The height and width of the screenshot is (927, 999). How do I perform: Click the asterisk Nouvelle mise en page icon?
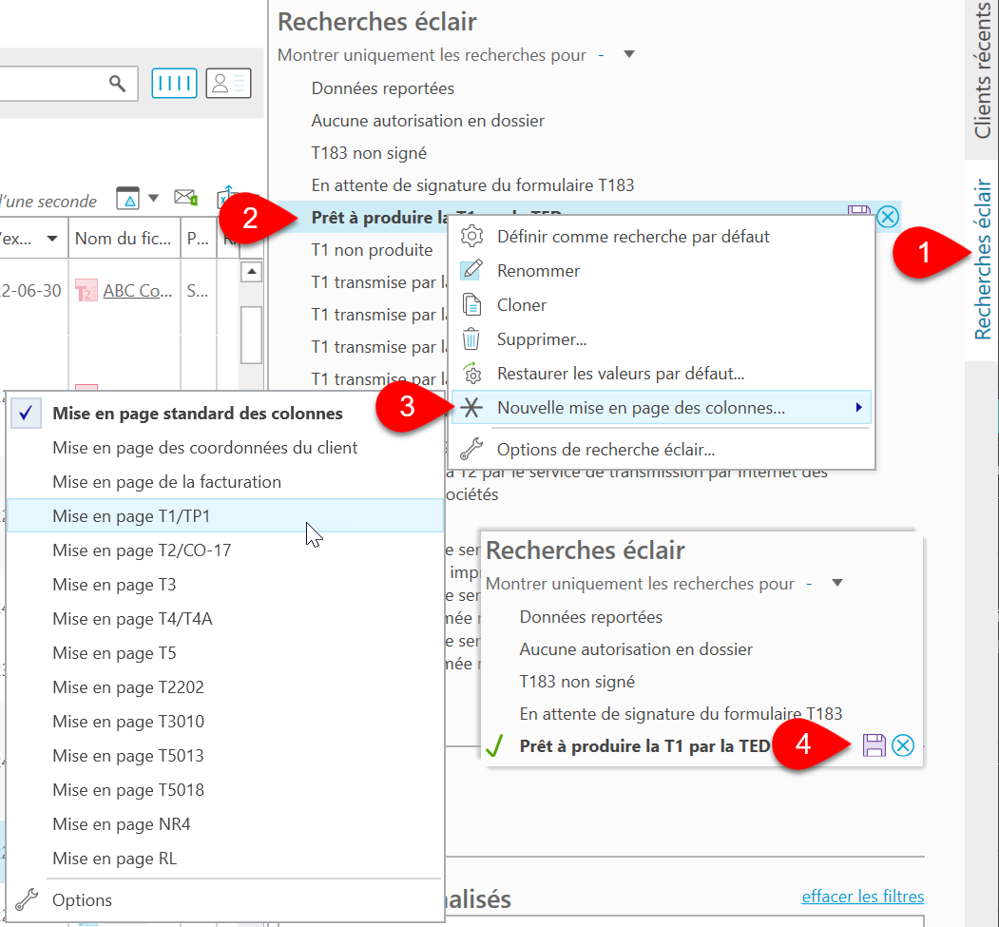471,407
